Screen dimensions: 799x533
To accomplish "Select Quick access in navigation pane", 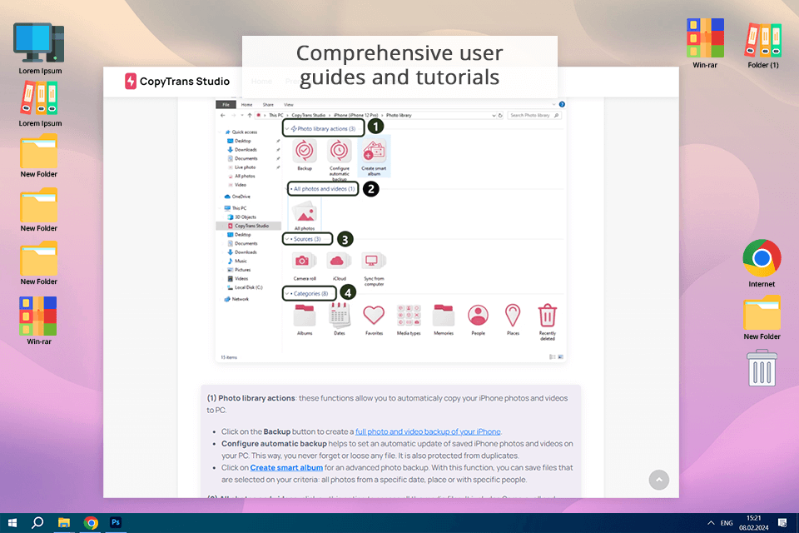I will point(241,132).
